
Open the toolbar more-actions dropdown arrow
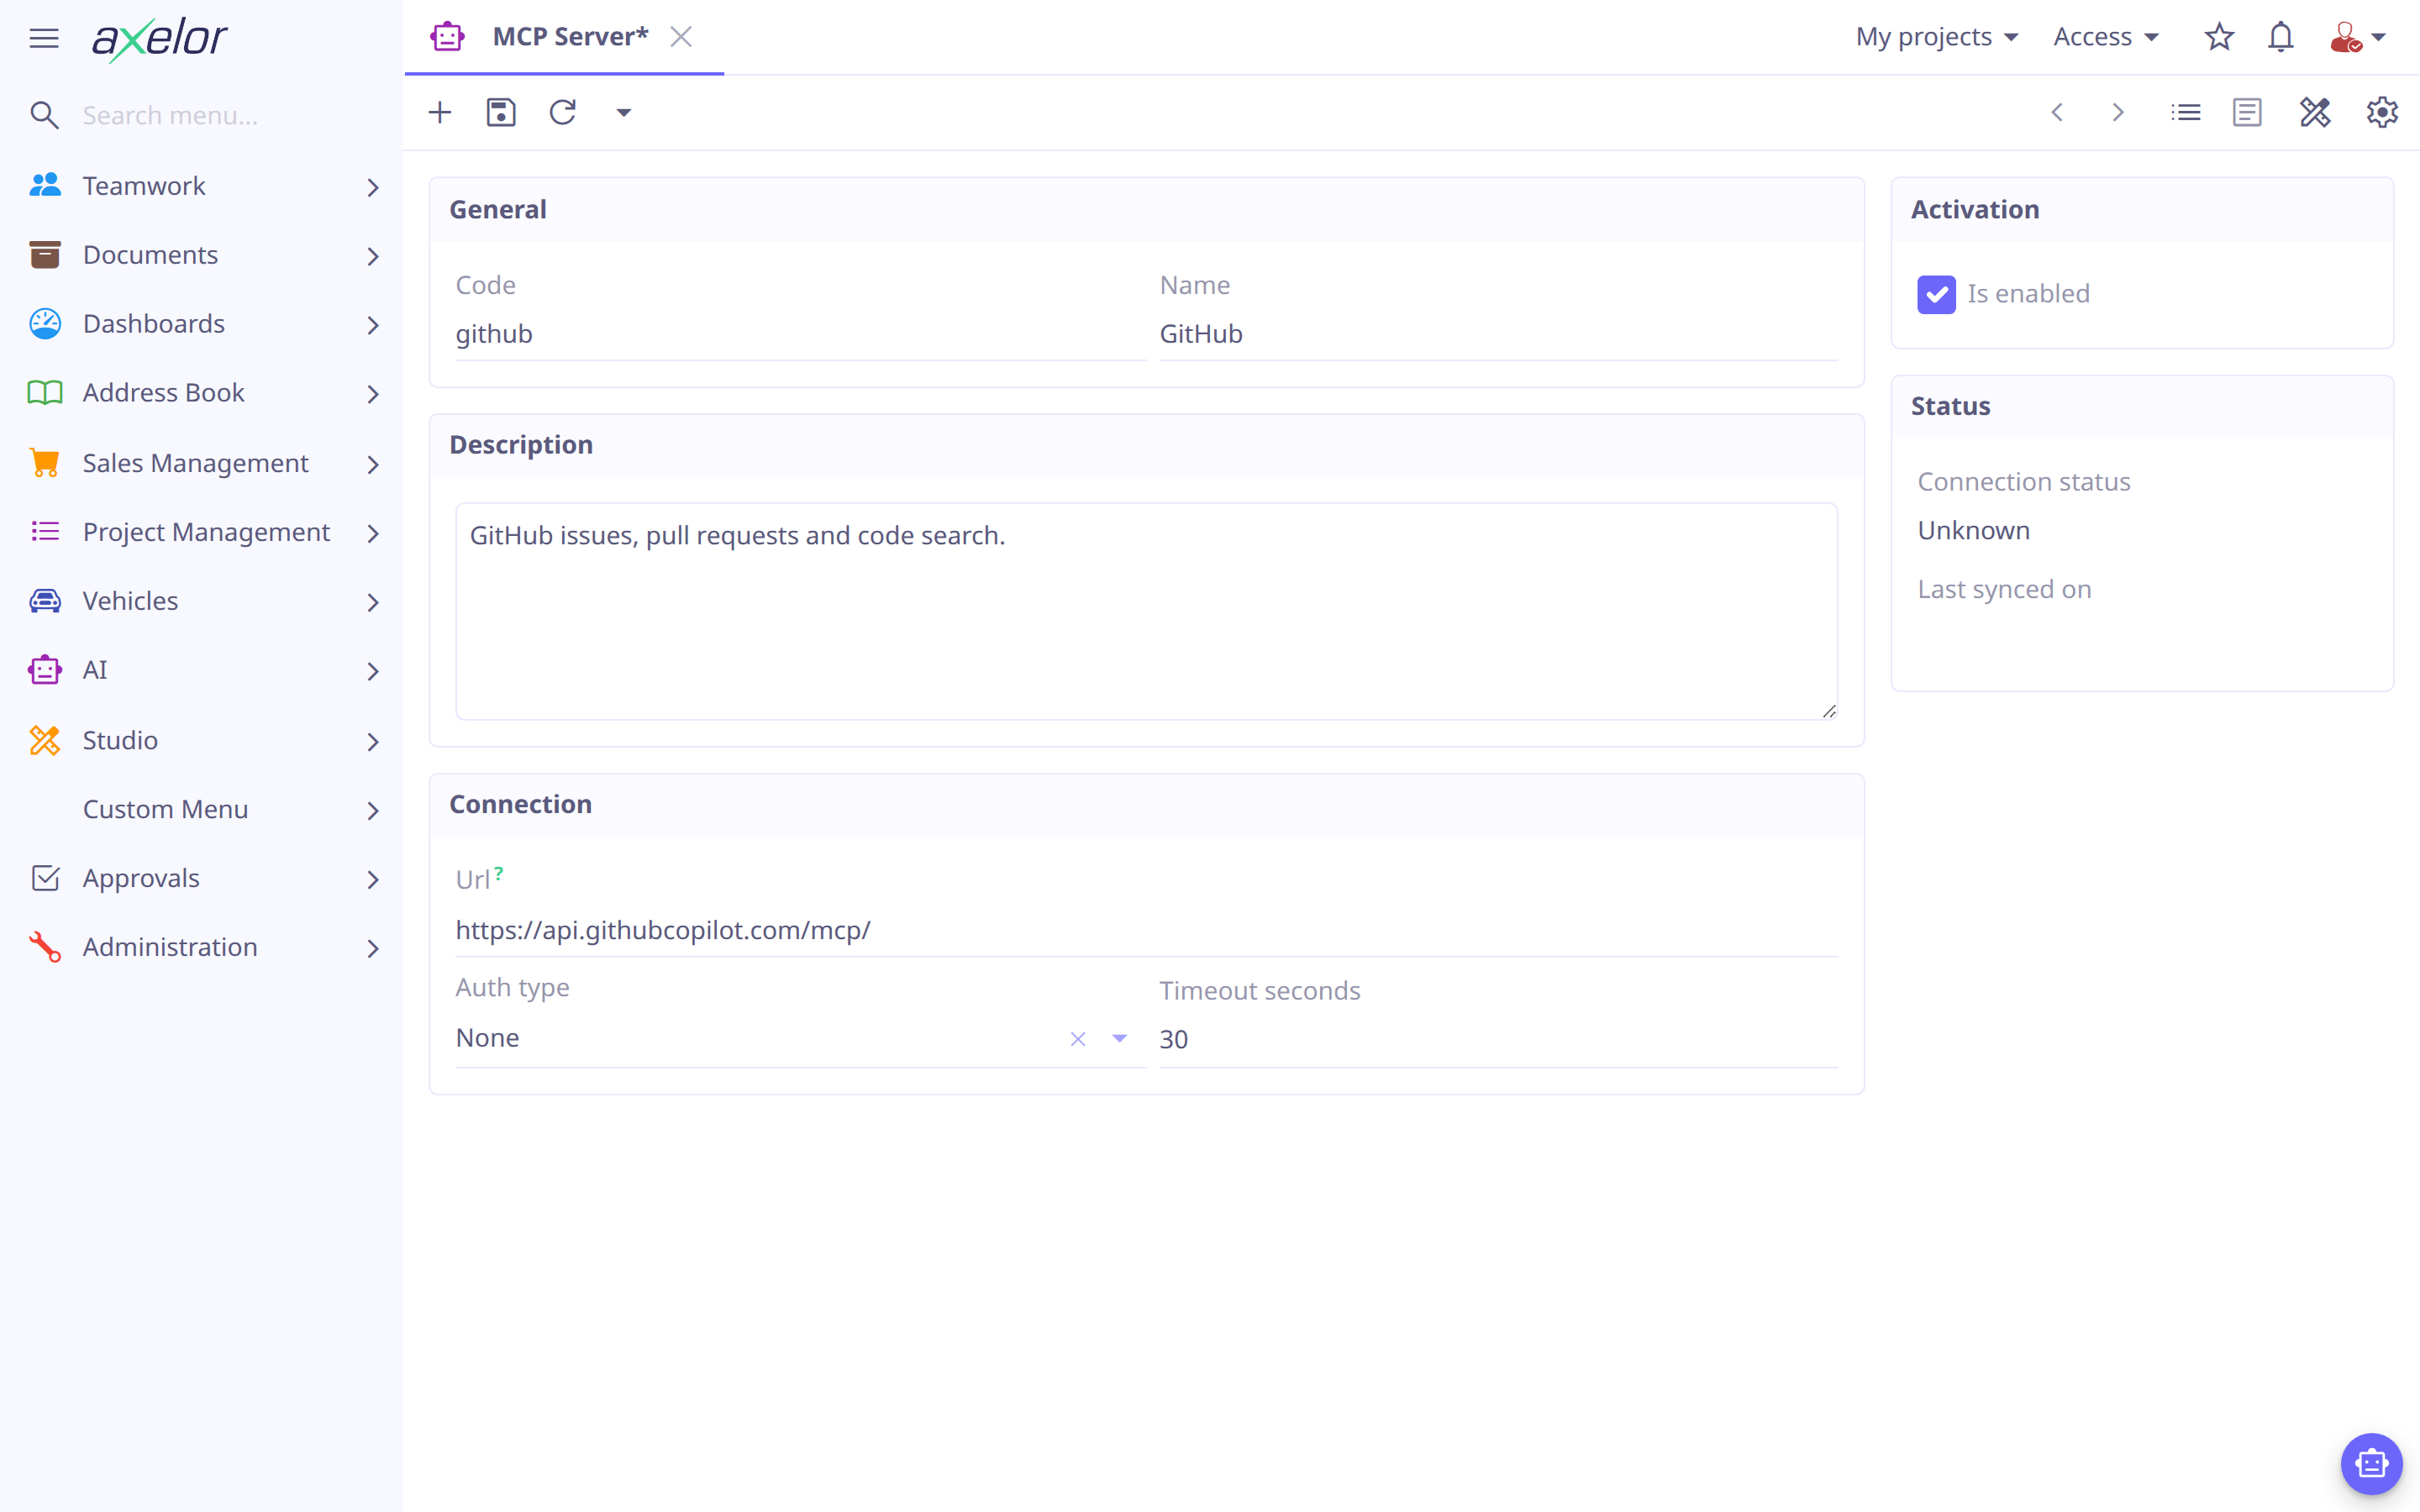coord(624,113)
